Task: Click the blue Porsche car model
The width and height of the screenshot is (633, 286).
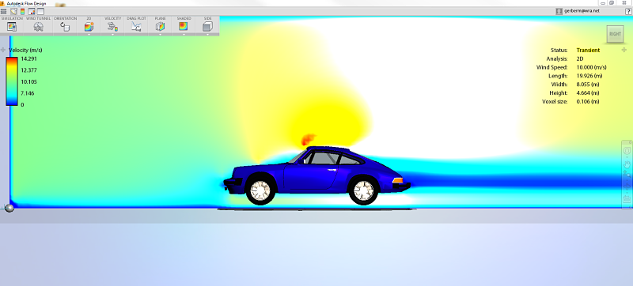Action: tap(317, 175)
